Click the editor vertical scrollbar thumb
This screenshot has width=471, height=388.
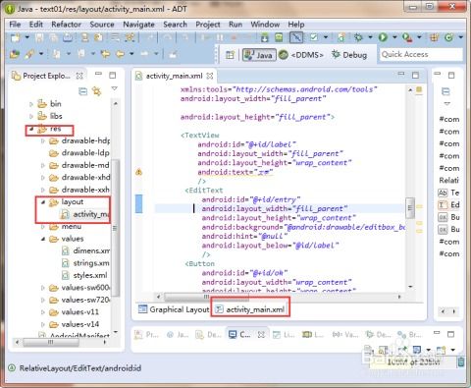(x=410, y=208)
